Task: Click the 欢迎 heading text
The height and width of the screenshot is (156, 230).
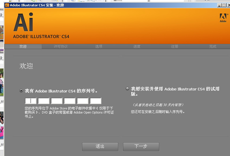Action: 26,66
